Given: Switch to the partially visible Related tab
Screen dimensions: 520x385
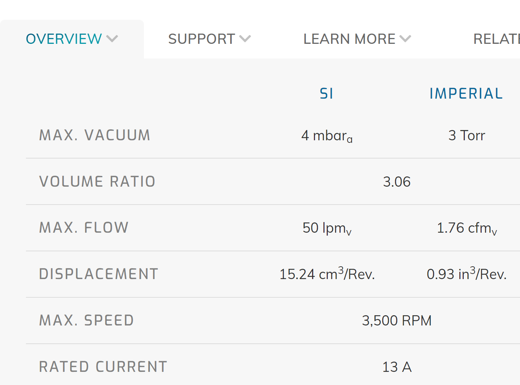Looking at the screenshot, I should (497, 39).
